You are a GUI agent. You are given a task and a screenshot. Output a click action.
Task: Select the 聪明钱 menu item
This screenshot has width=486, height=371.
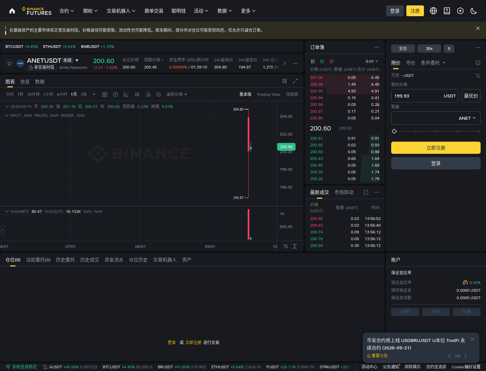[x=179, y=11]
